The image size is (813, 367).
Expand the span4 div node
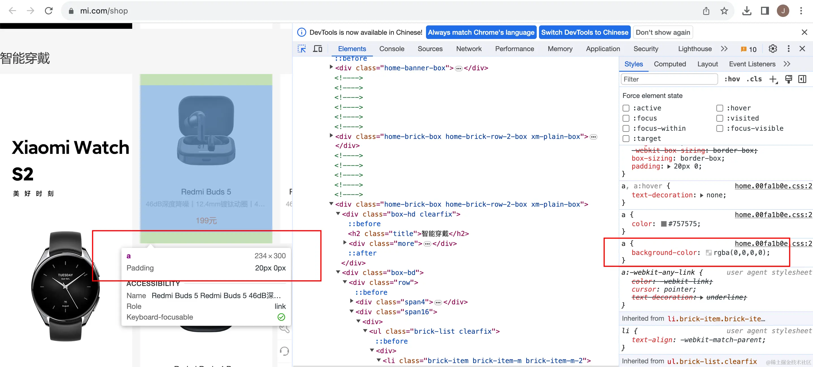[x=352, y=301]
